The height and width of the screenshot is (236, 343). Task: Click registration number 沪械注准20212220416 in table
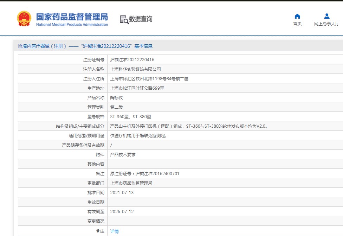pos(132,60)
